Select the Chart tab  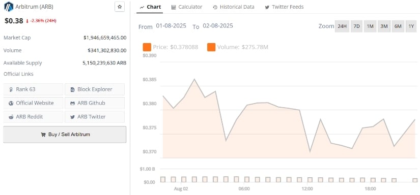150,7
